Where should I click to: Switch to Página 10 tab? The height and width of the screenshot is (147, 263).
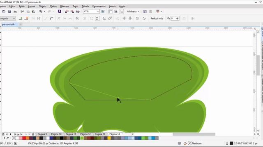point(56,134)
